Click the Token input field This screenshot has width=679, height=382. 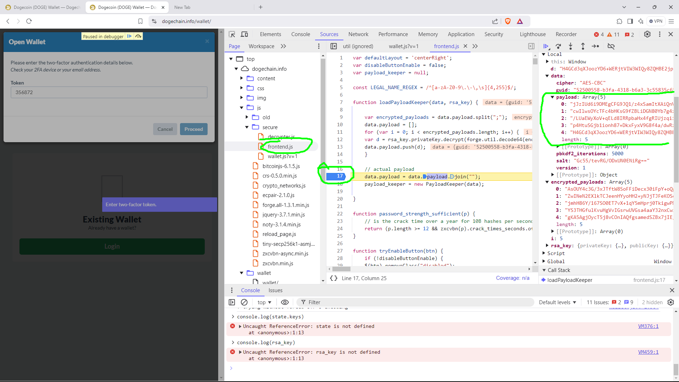[109, 92]
